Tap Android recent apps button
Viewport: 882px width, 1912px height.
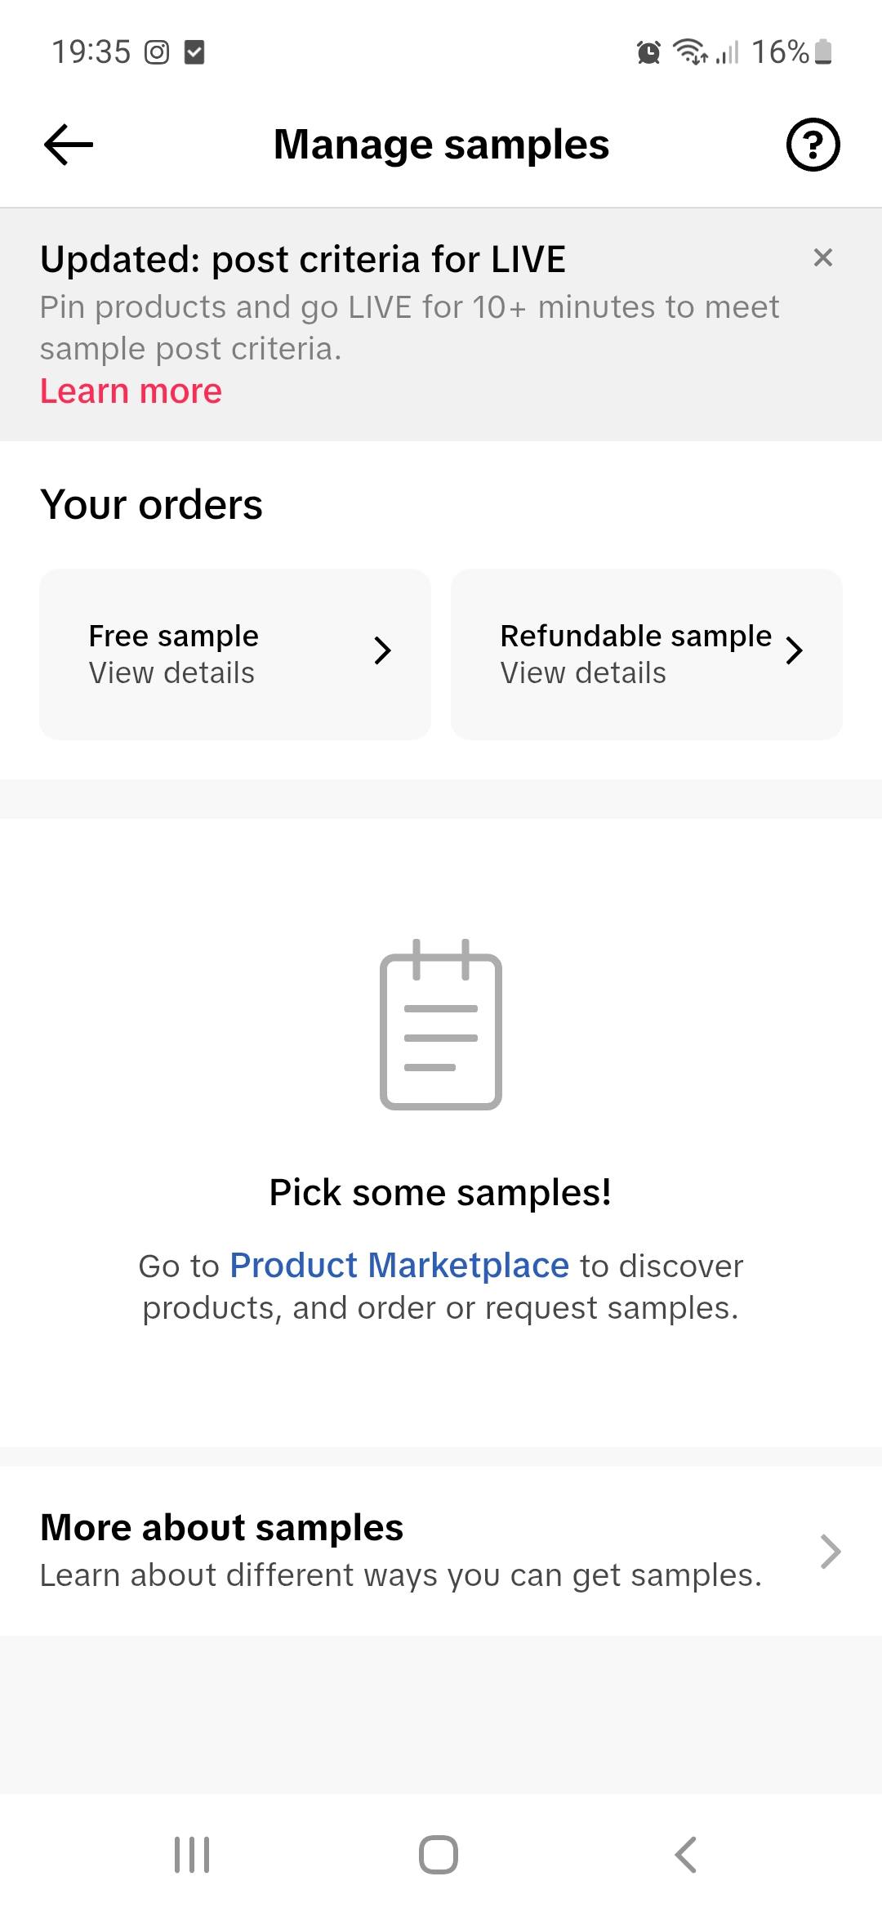click(x=192, y=1855)
